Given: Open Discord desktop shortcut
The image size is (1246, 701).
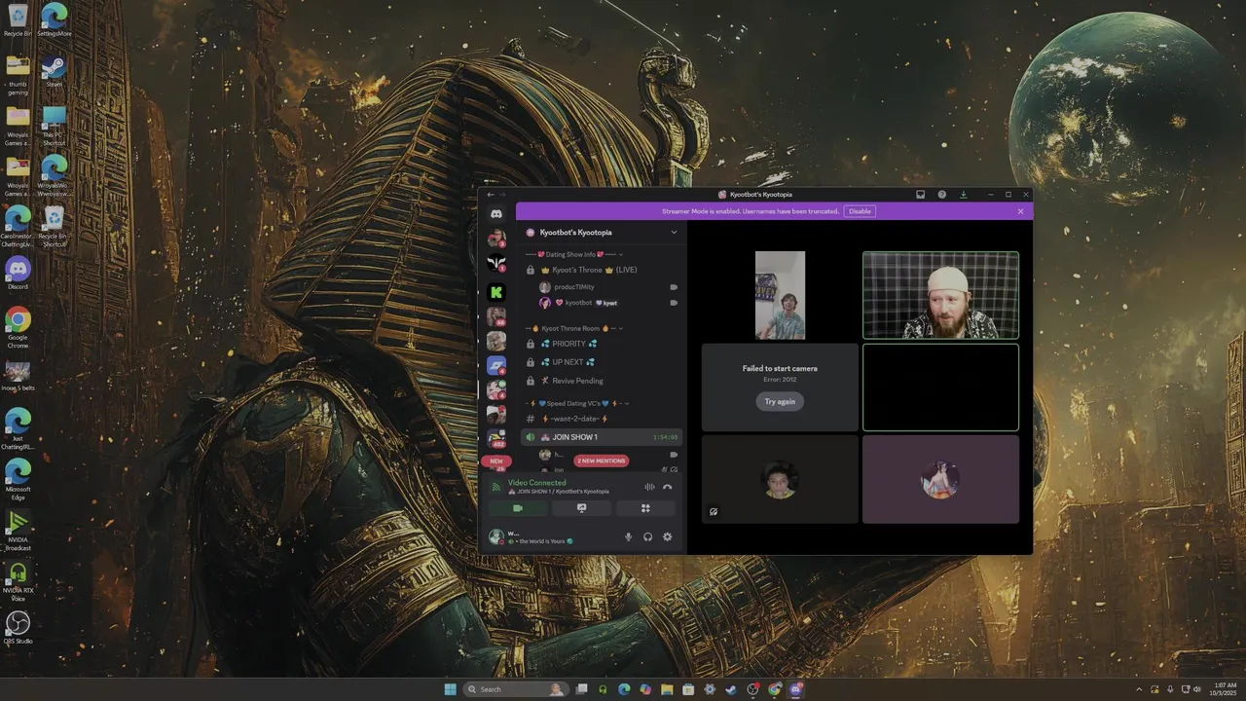Looking at the screenshot, I should tap(18, 274).
